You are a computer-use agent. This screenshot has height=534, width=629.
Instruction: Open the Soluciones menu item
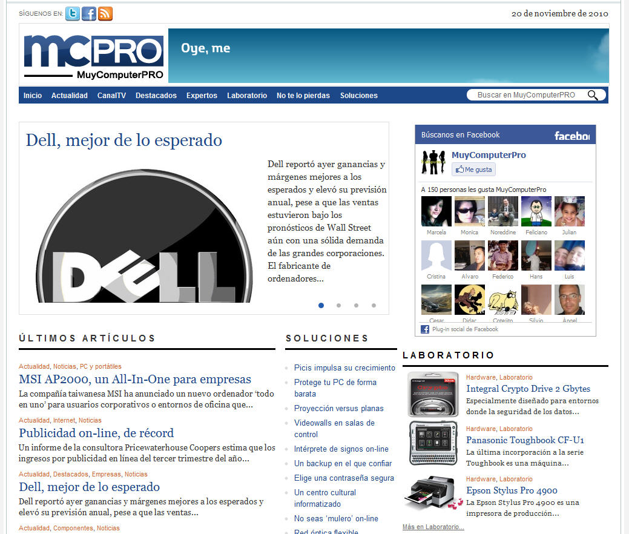[359, 96]
